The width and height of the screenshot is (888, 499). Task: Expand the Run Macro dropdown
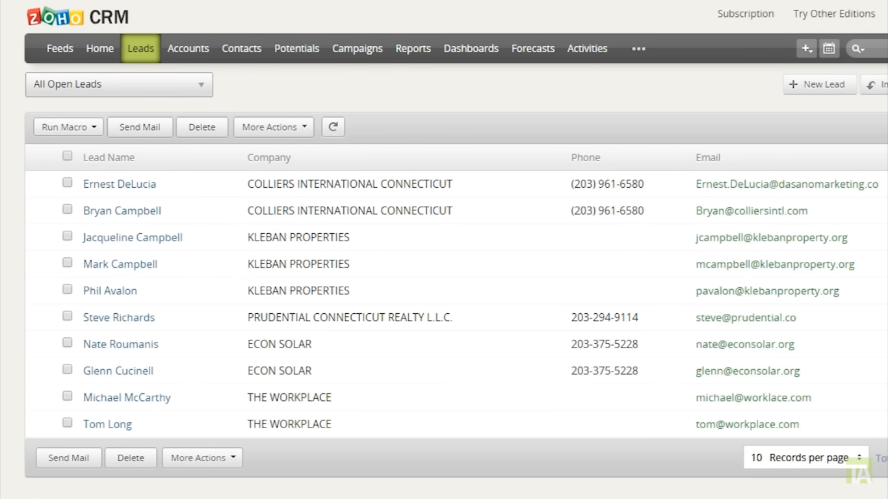[68, 127]
